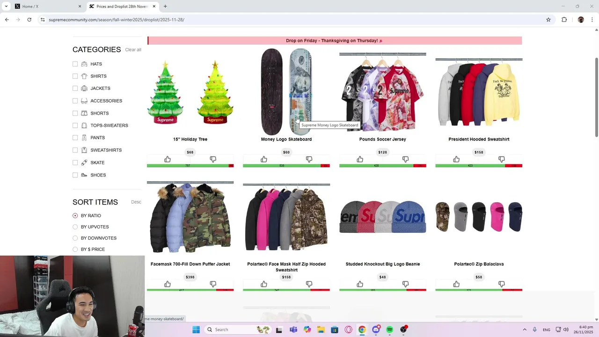
Task: Check the TOPS-SWEATERS category filter
Action: (75, 125)
